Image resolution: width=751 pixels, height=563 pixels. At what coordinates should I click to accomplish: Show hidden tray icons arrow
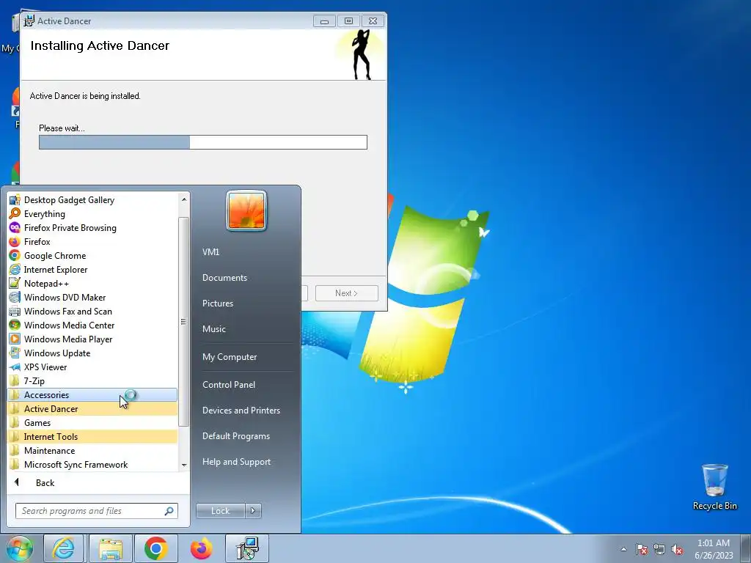click(623, 549)
